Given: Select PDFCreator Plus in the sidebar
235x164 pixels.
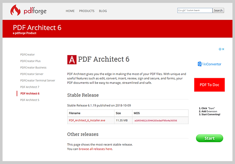Looking at the screenshot, I should [30, 61].
